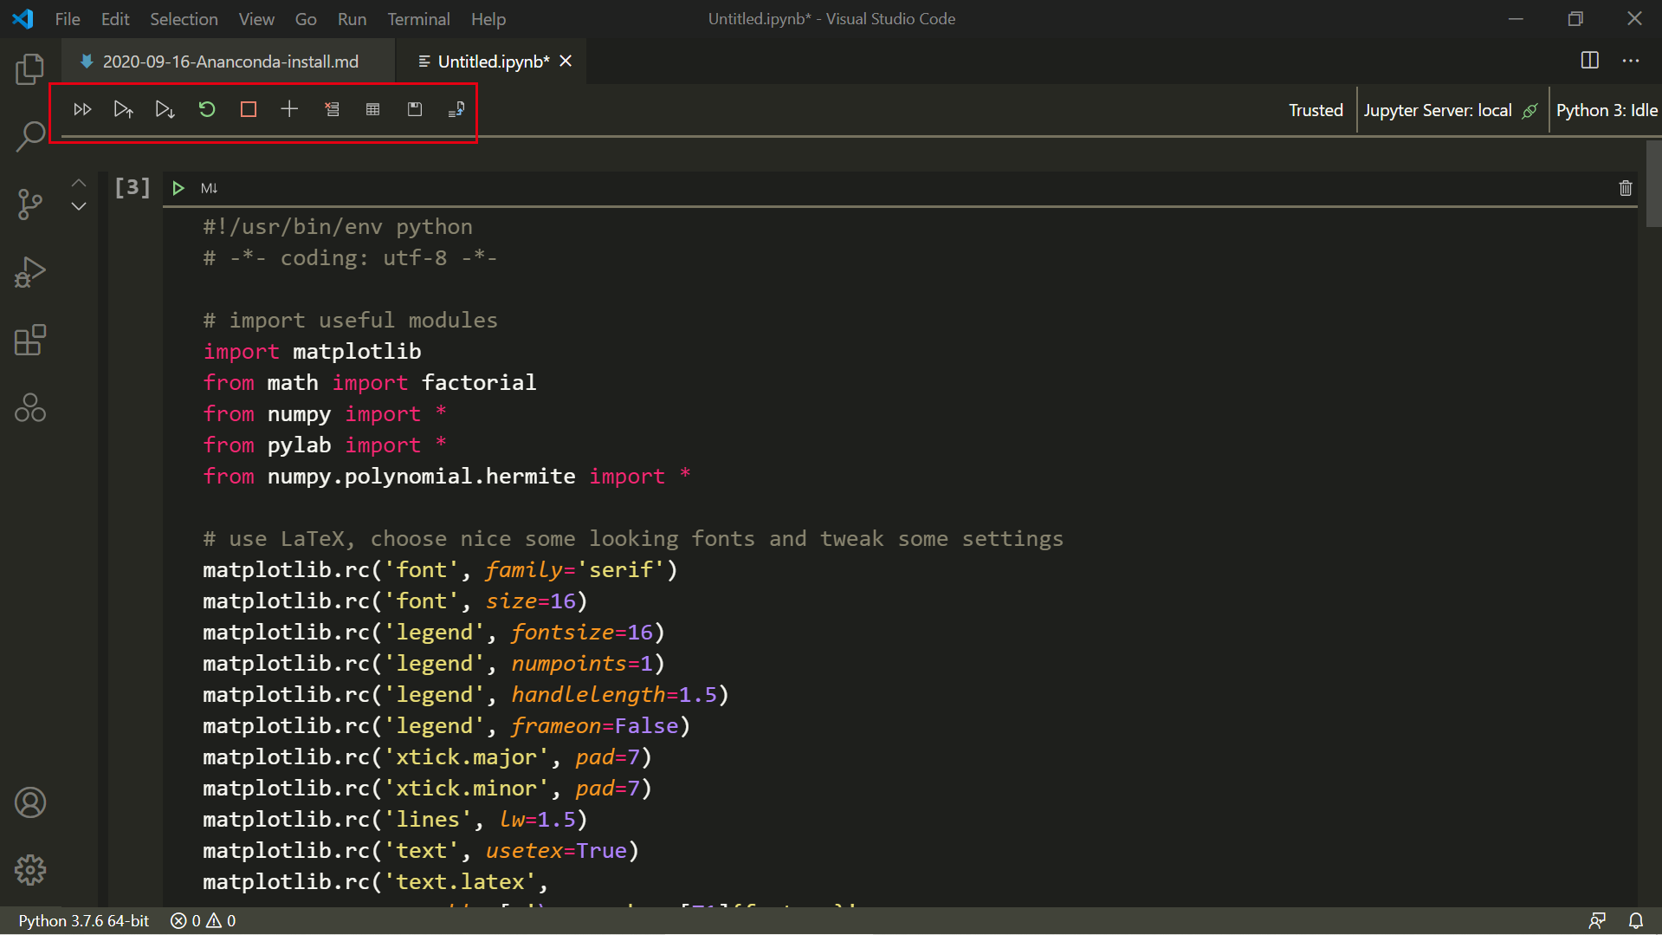Interrupt the kernel with the stop square
The image size is (1662, 935).
(249, 109)
